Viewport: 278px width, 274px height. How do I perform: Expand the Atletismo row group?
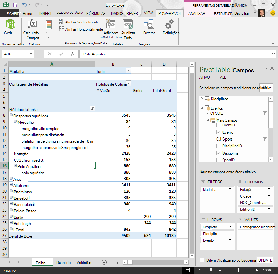click(x=11, y=185)
